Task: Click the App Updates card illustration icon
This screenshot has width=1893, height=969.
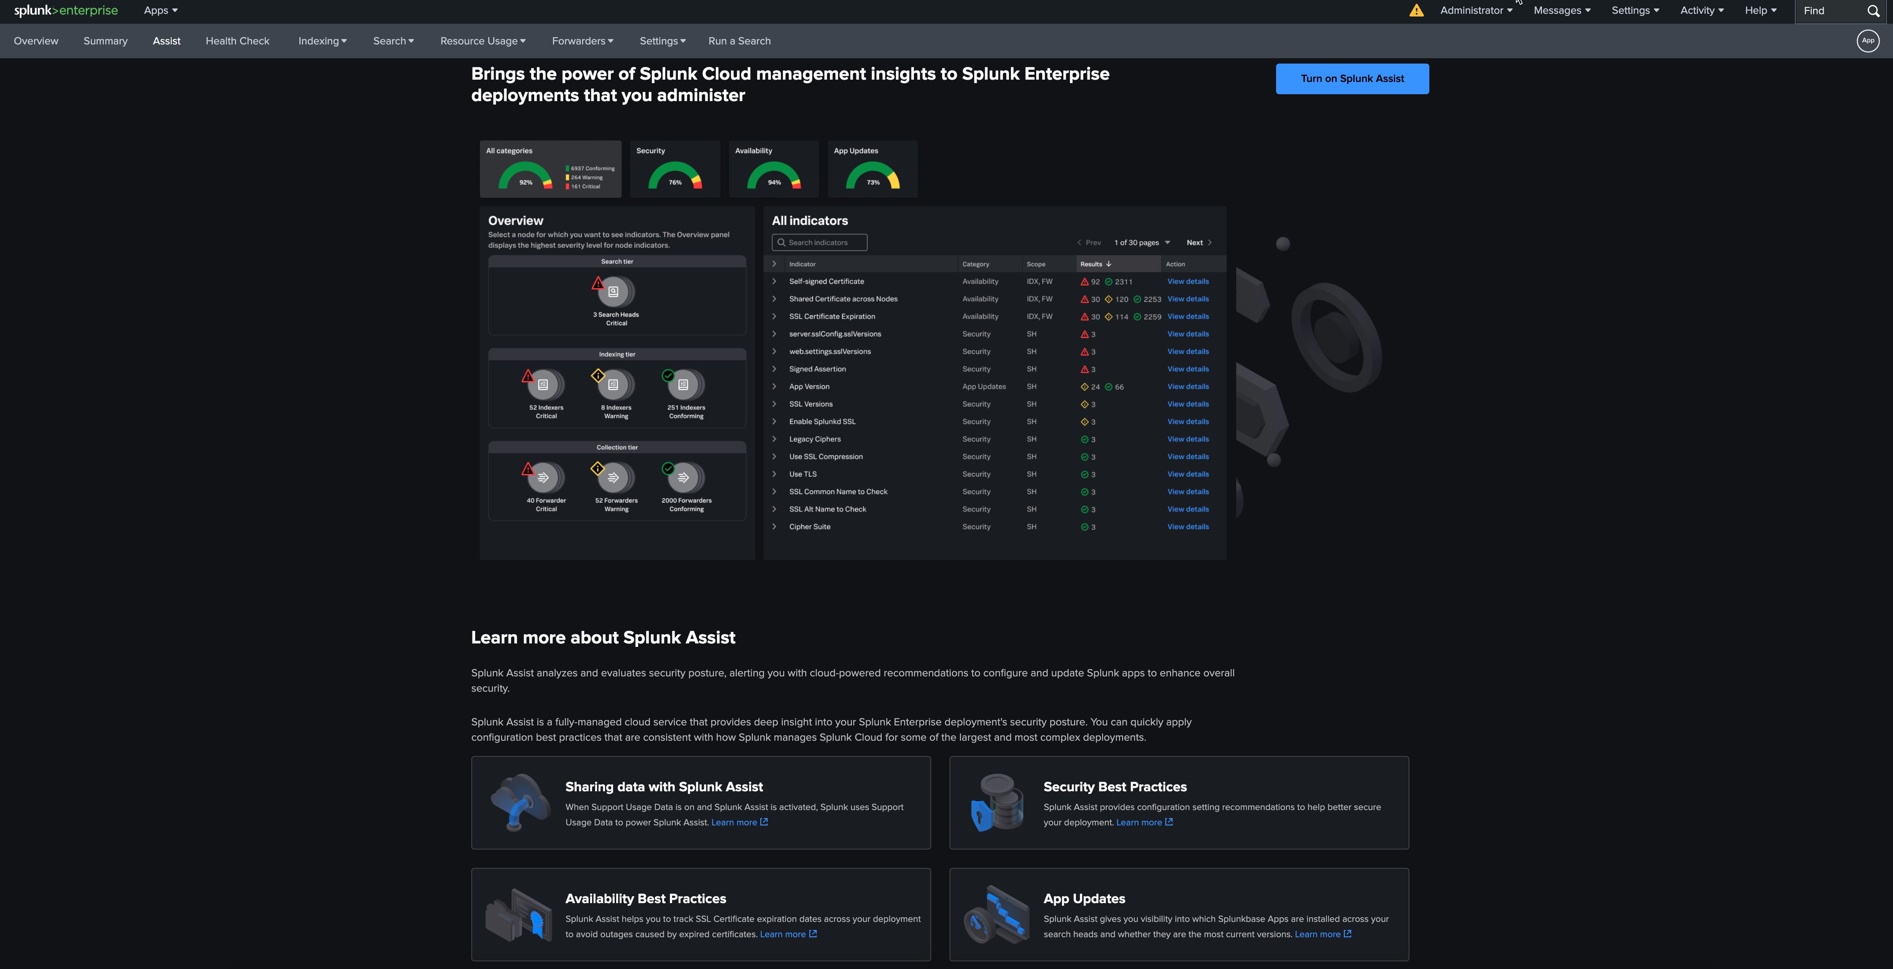Action: [x=996, y=915]
